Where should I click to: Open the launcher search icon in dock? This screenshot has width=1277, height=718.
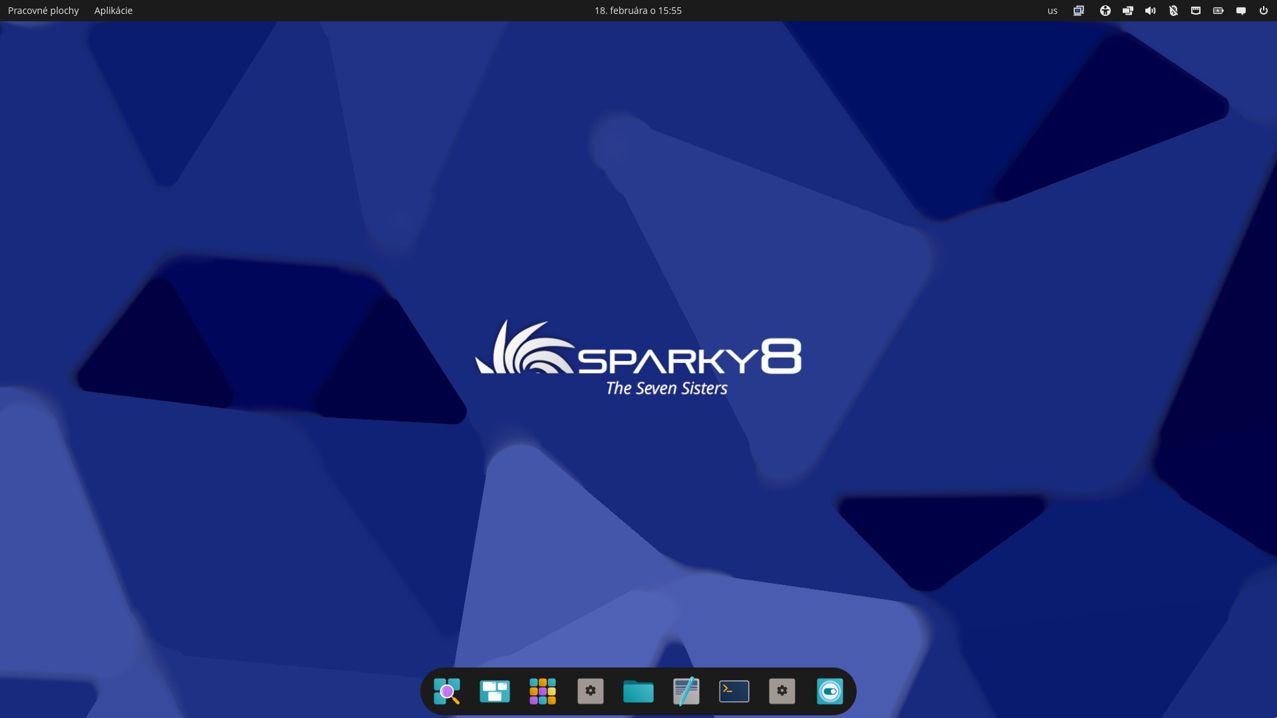447,691
